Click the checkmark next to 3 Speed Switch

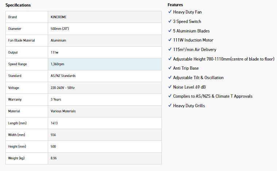(x=170, y=21)
